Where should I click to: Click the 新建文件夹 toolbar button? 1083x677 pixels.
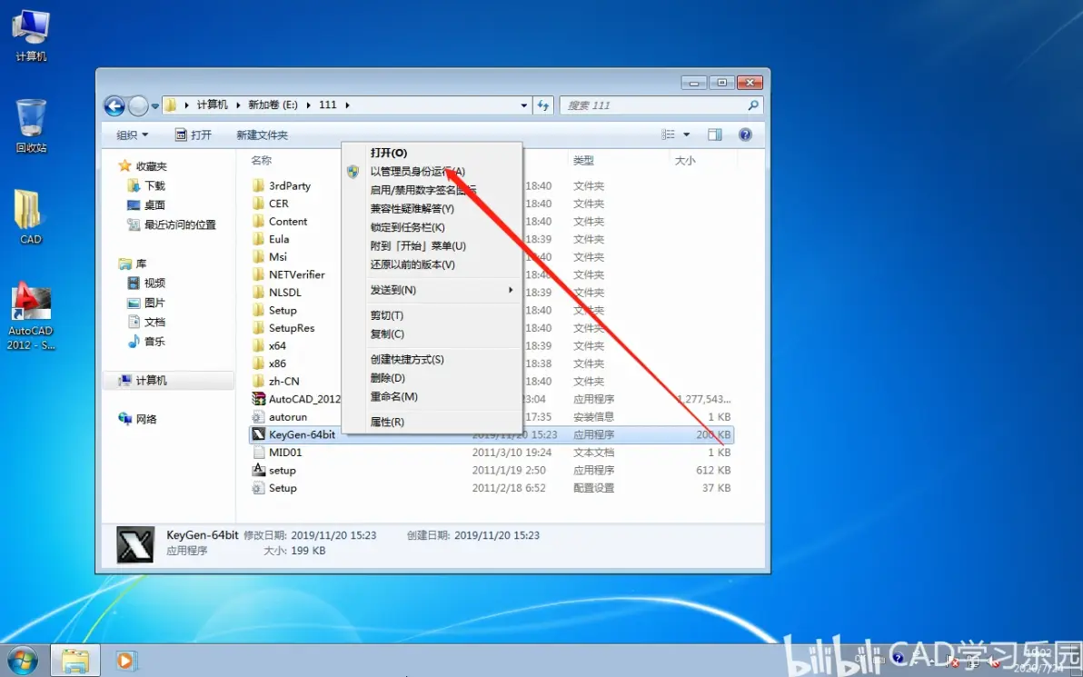(x=262, y=134)
